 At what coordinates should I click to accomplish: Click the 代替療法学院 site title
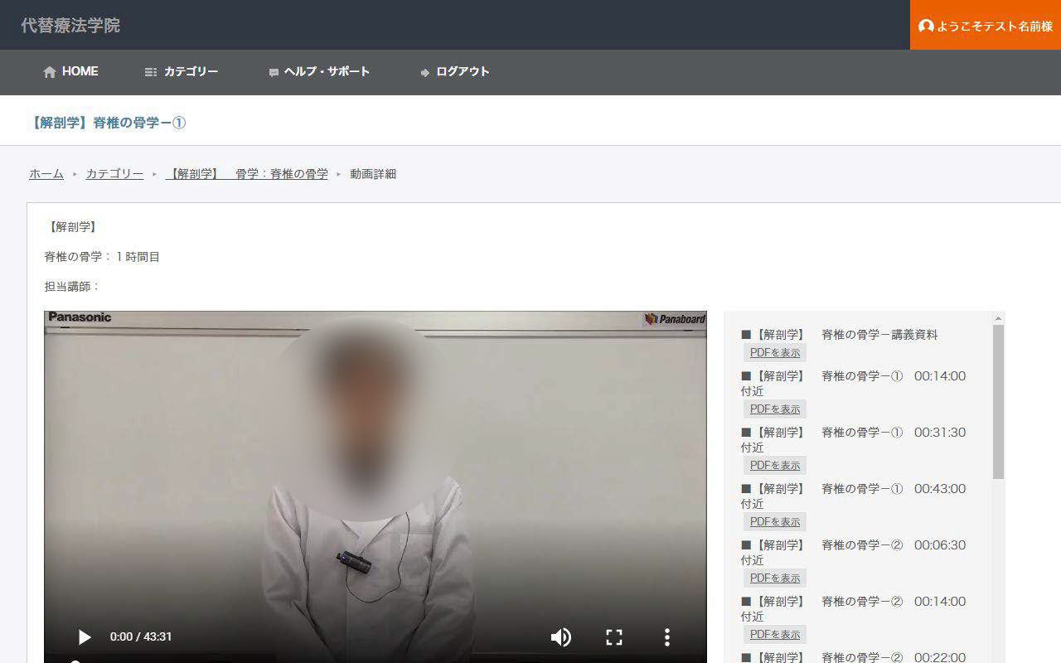[x=70, y=26]
